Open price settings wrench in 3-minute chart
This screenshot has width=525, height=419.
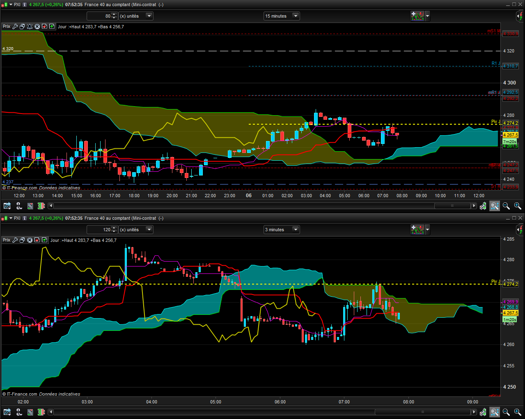tap(15, 240)
